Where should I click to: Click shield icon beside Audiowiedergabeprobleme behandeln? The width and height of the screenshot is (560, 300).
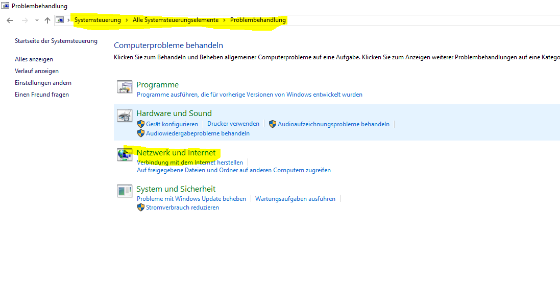pos(141,133)
